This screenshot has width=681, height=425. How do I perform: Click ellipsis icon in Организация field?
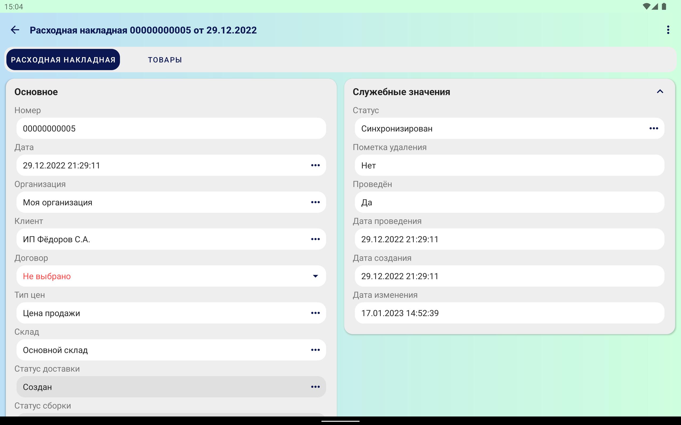coord(315,202)
